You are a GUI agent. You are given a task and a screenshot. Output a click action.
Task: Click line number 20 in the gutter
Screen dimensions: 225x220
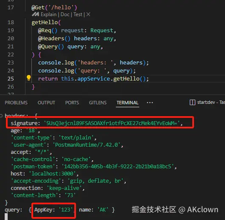click(11, 39)
